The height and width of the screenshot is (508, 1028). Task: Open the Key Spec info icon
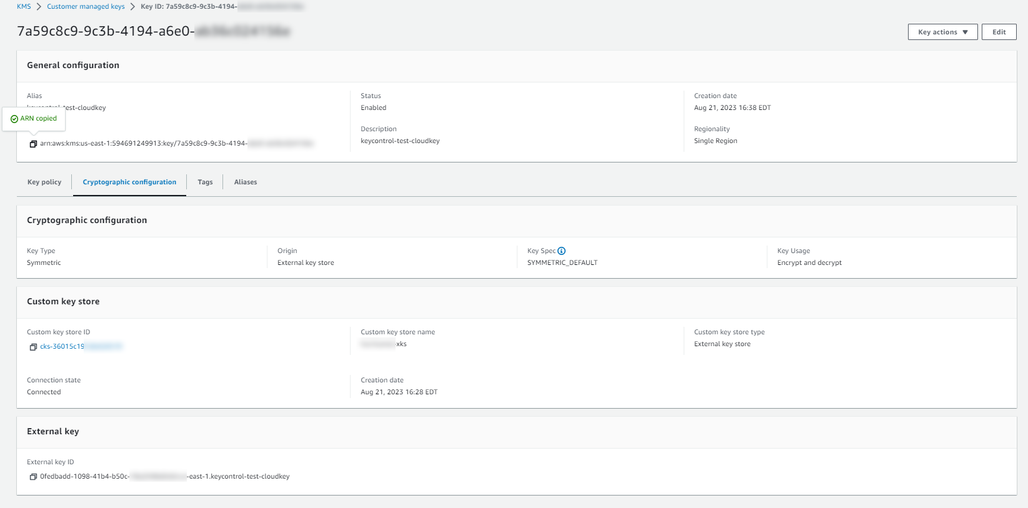pyautogui.click(x=561, y=251)
